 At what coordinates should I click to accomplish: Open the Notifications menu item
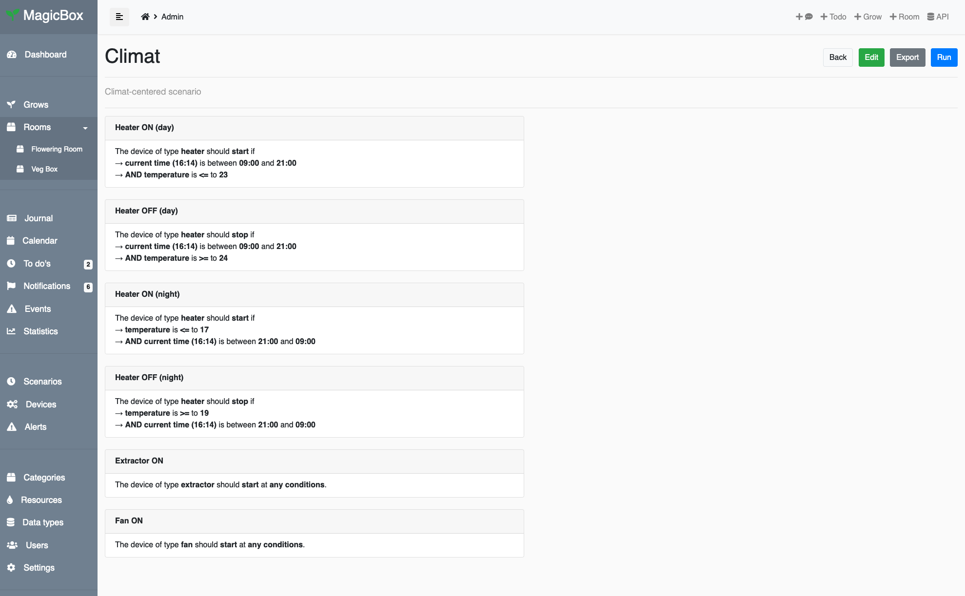point(47,286)
